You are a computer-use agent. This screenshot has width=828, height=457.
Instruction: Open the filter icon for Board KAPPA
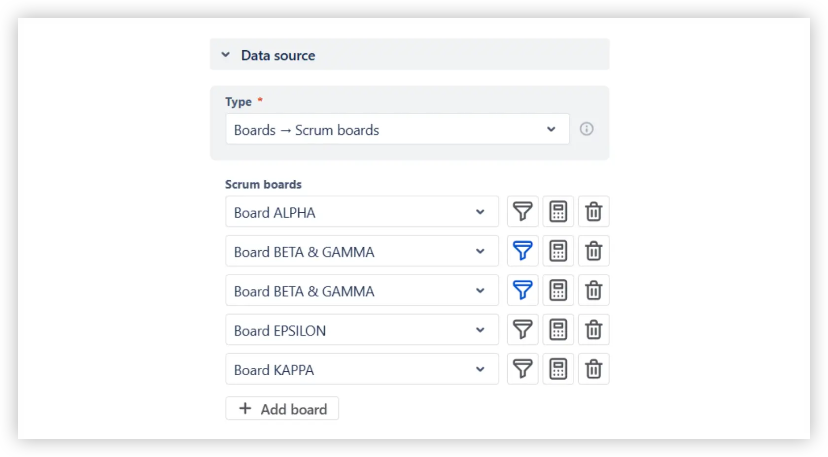[x=522, y=369]
